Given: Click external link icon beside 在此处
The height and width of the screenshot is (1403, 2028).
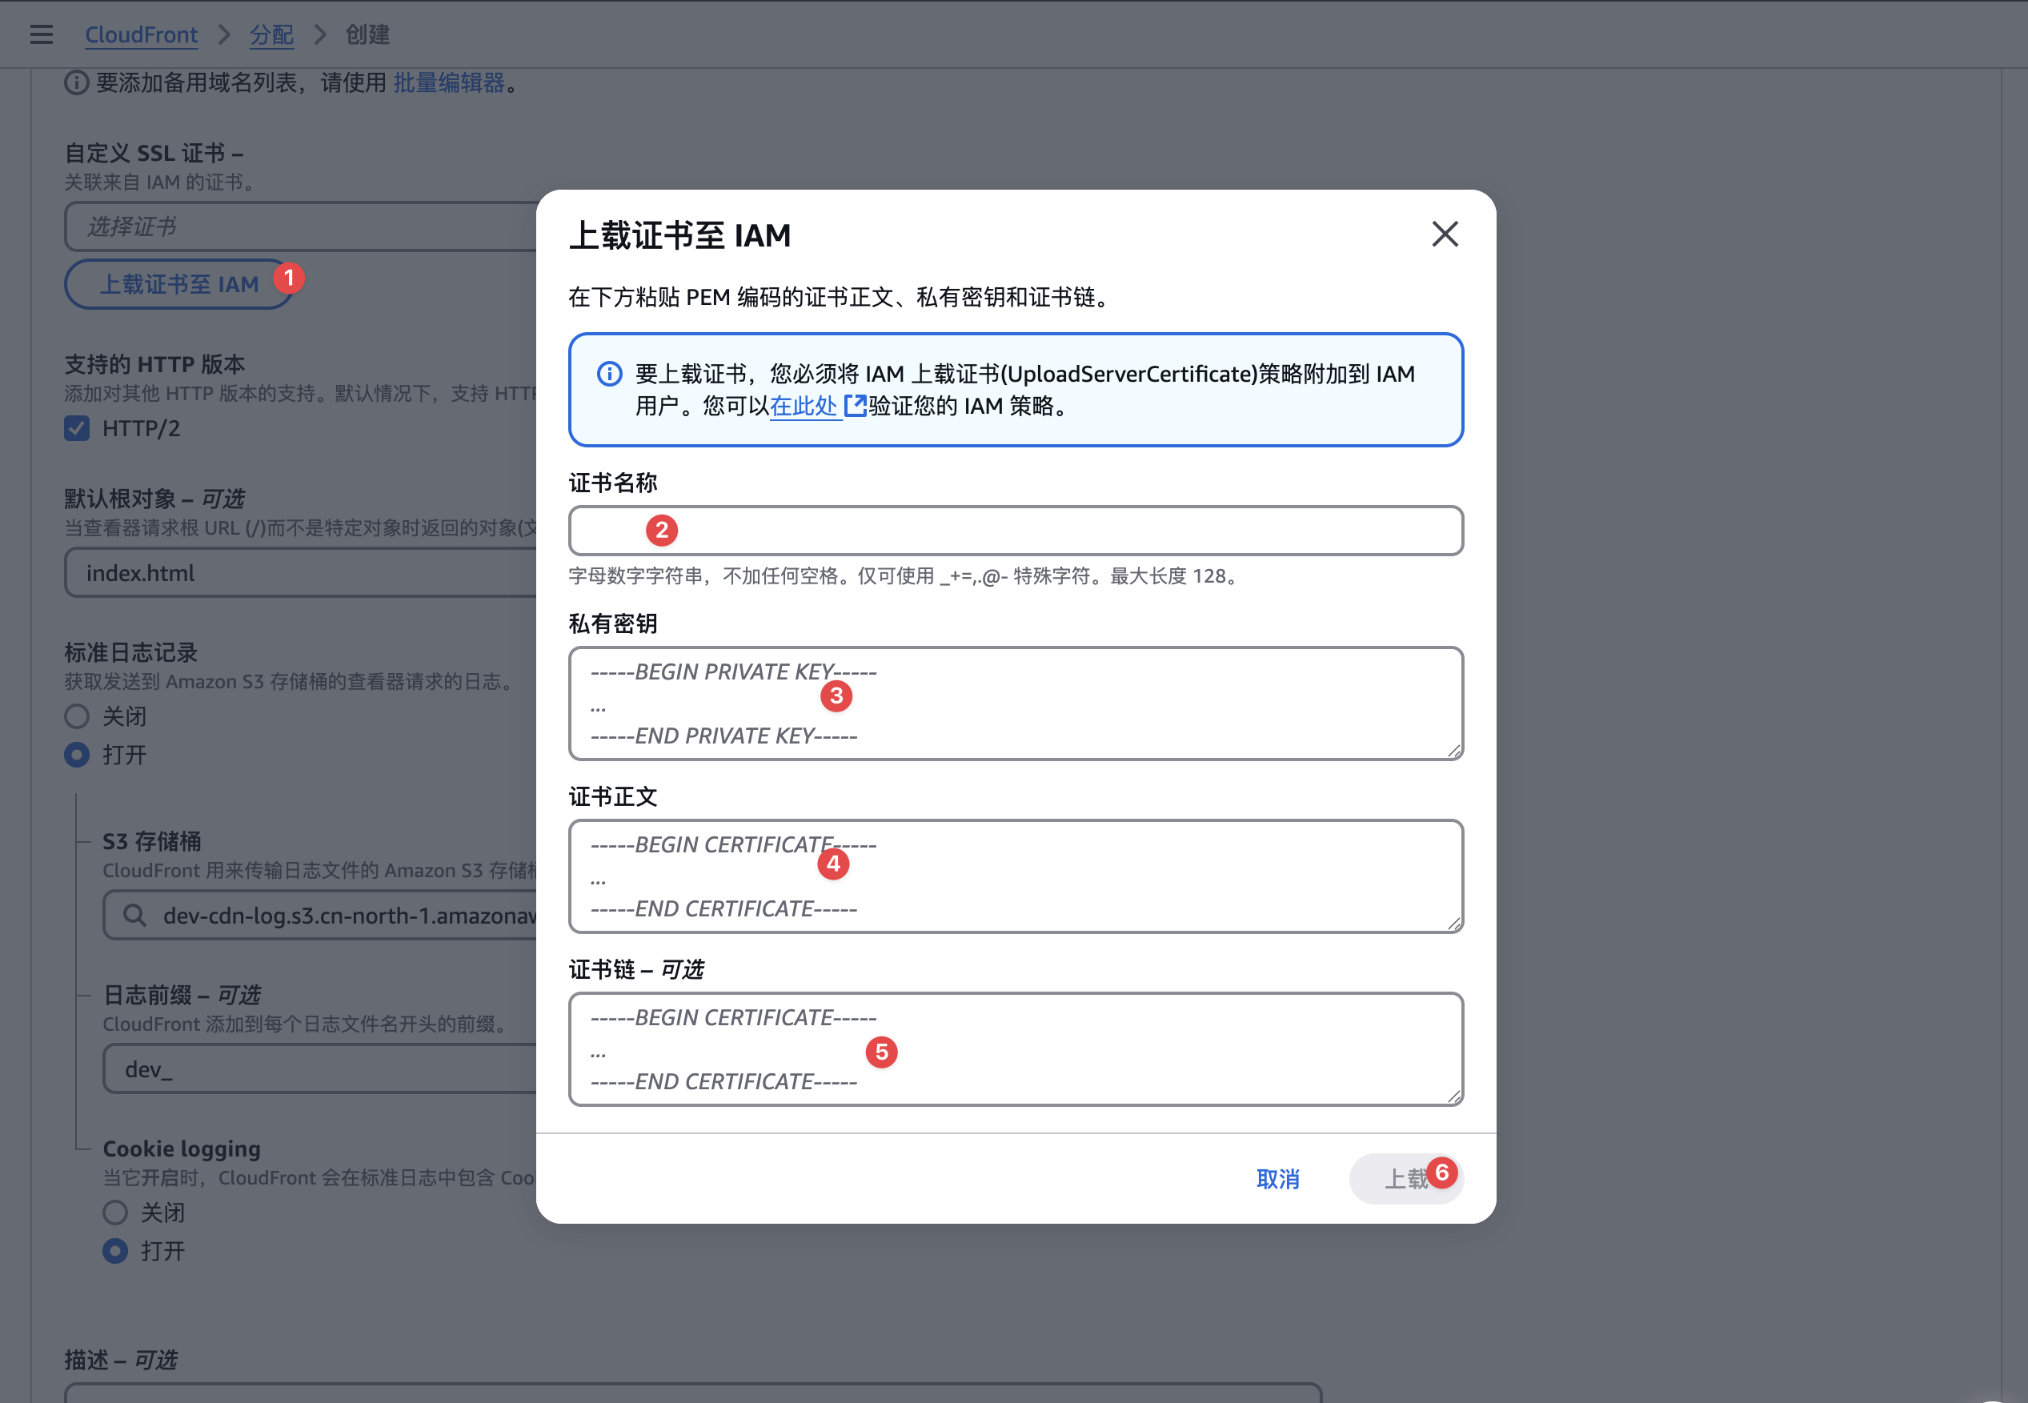Looking at the screenshot, I should pyautogui.click(x=855, y=405).
